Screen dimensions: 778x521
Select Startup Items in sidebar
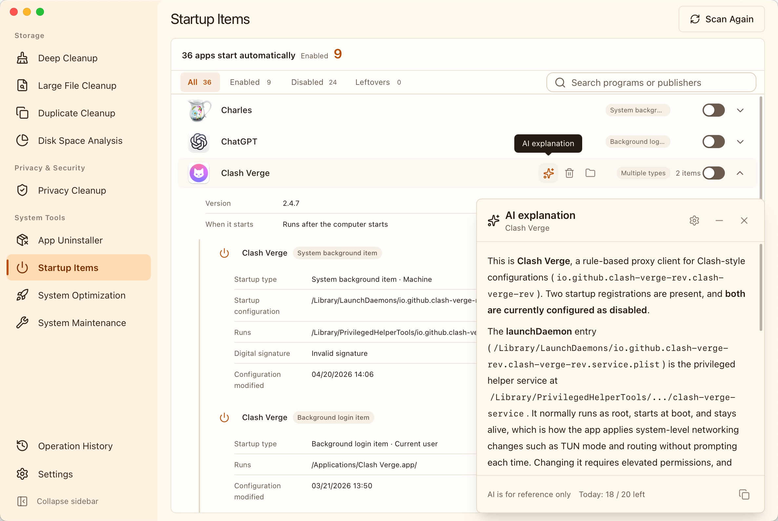coord(78,267)
